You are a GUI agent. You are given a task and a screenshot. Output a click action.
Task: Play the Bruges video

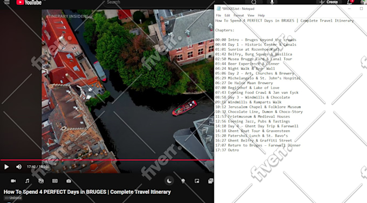(x=6, y=167)
